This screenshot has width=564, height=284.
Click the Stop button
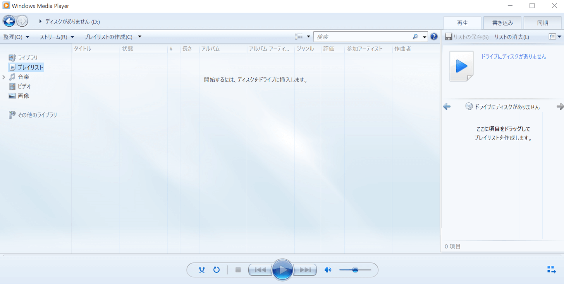238,270
